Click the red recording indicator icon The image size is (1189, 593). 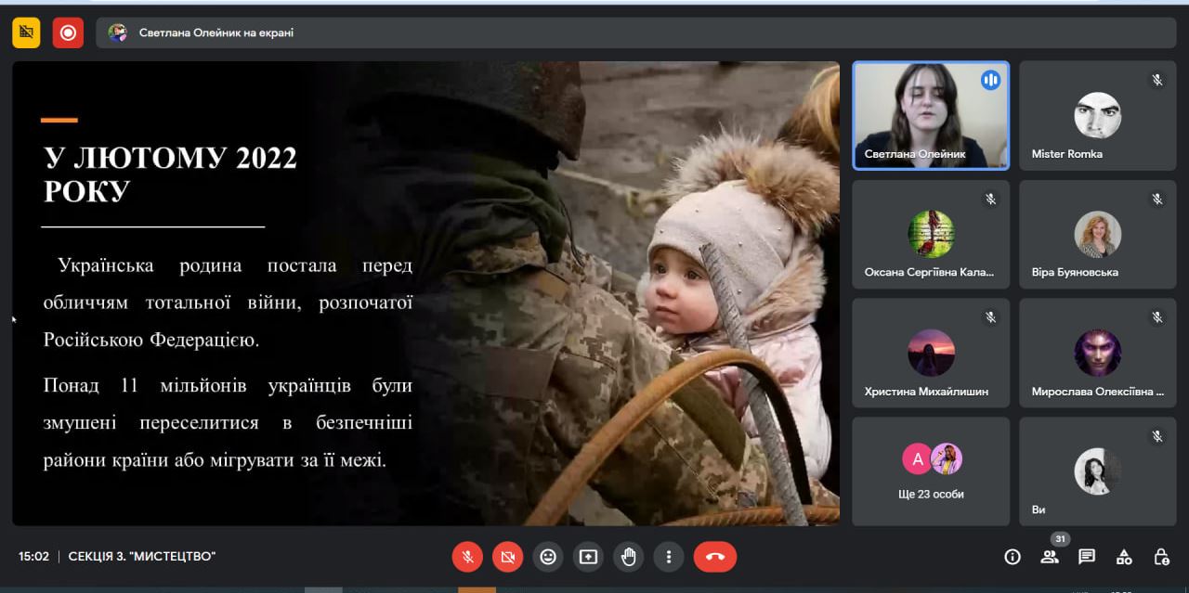point(68,32)
